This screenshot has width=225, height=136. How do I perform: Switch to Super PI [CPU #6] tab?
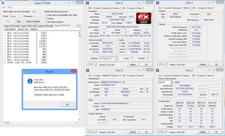[45, 26]
